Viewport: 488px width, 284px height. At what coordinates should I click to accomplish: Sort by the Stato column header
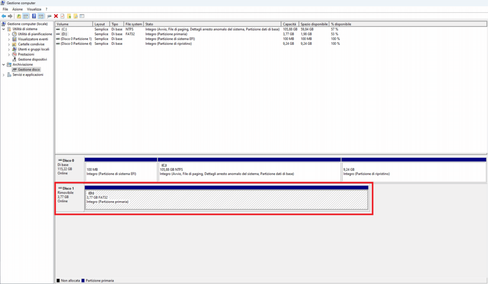click(x=212, y=24)
